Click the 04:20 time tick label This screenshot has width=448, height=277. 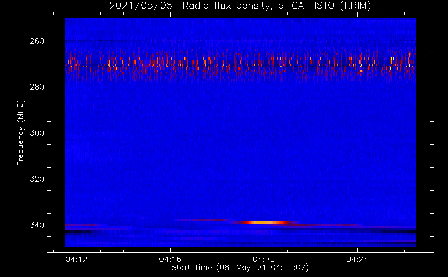coord(264,260)
